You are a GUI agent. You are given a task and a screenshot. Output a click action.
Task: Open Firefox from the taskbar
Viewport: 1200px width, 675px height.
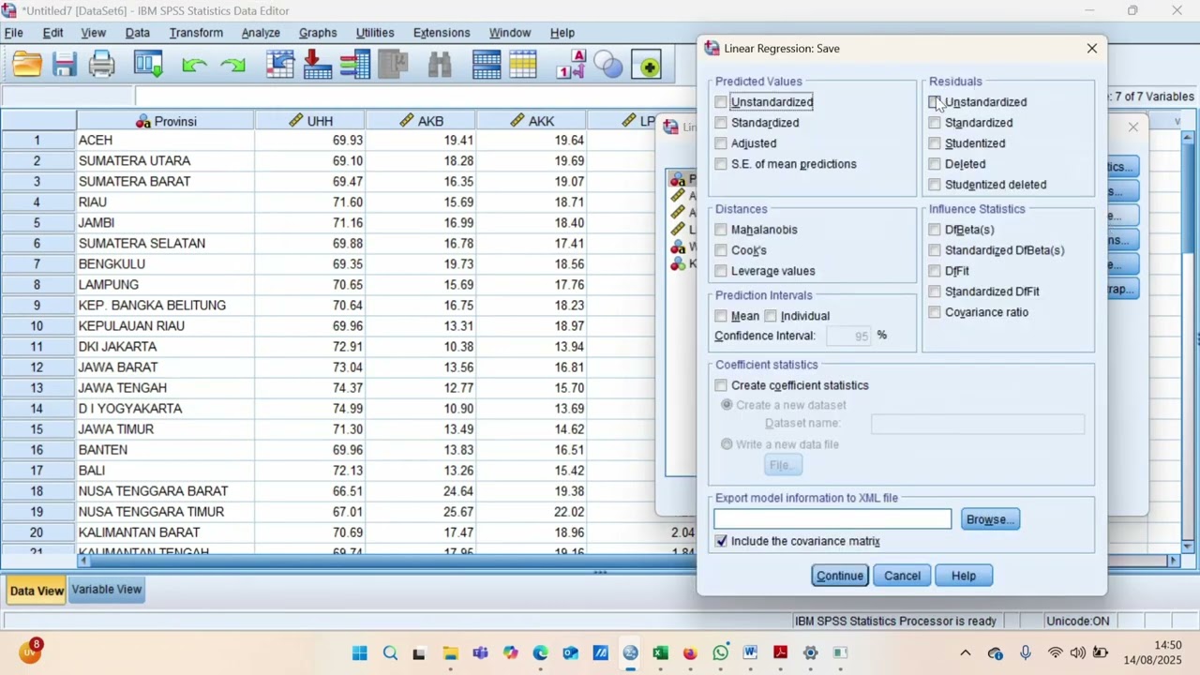(x=690, y=653)
